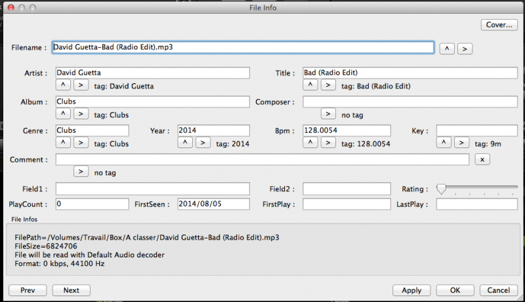
Task: Click the '>' button under Comment field
Action: (x=81, y=172)
